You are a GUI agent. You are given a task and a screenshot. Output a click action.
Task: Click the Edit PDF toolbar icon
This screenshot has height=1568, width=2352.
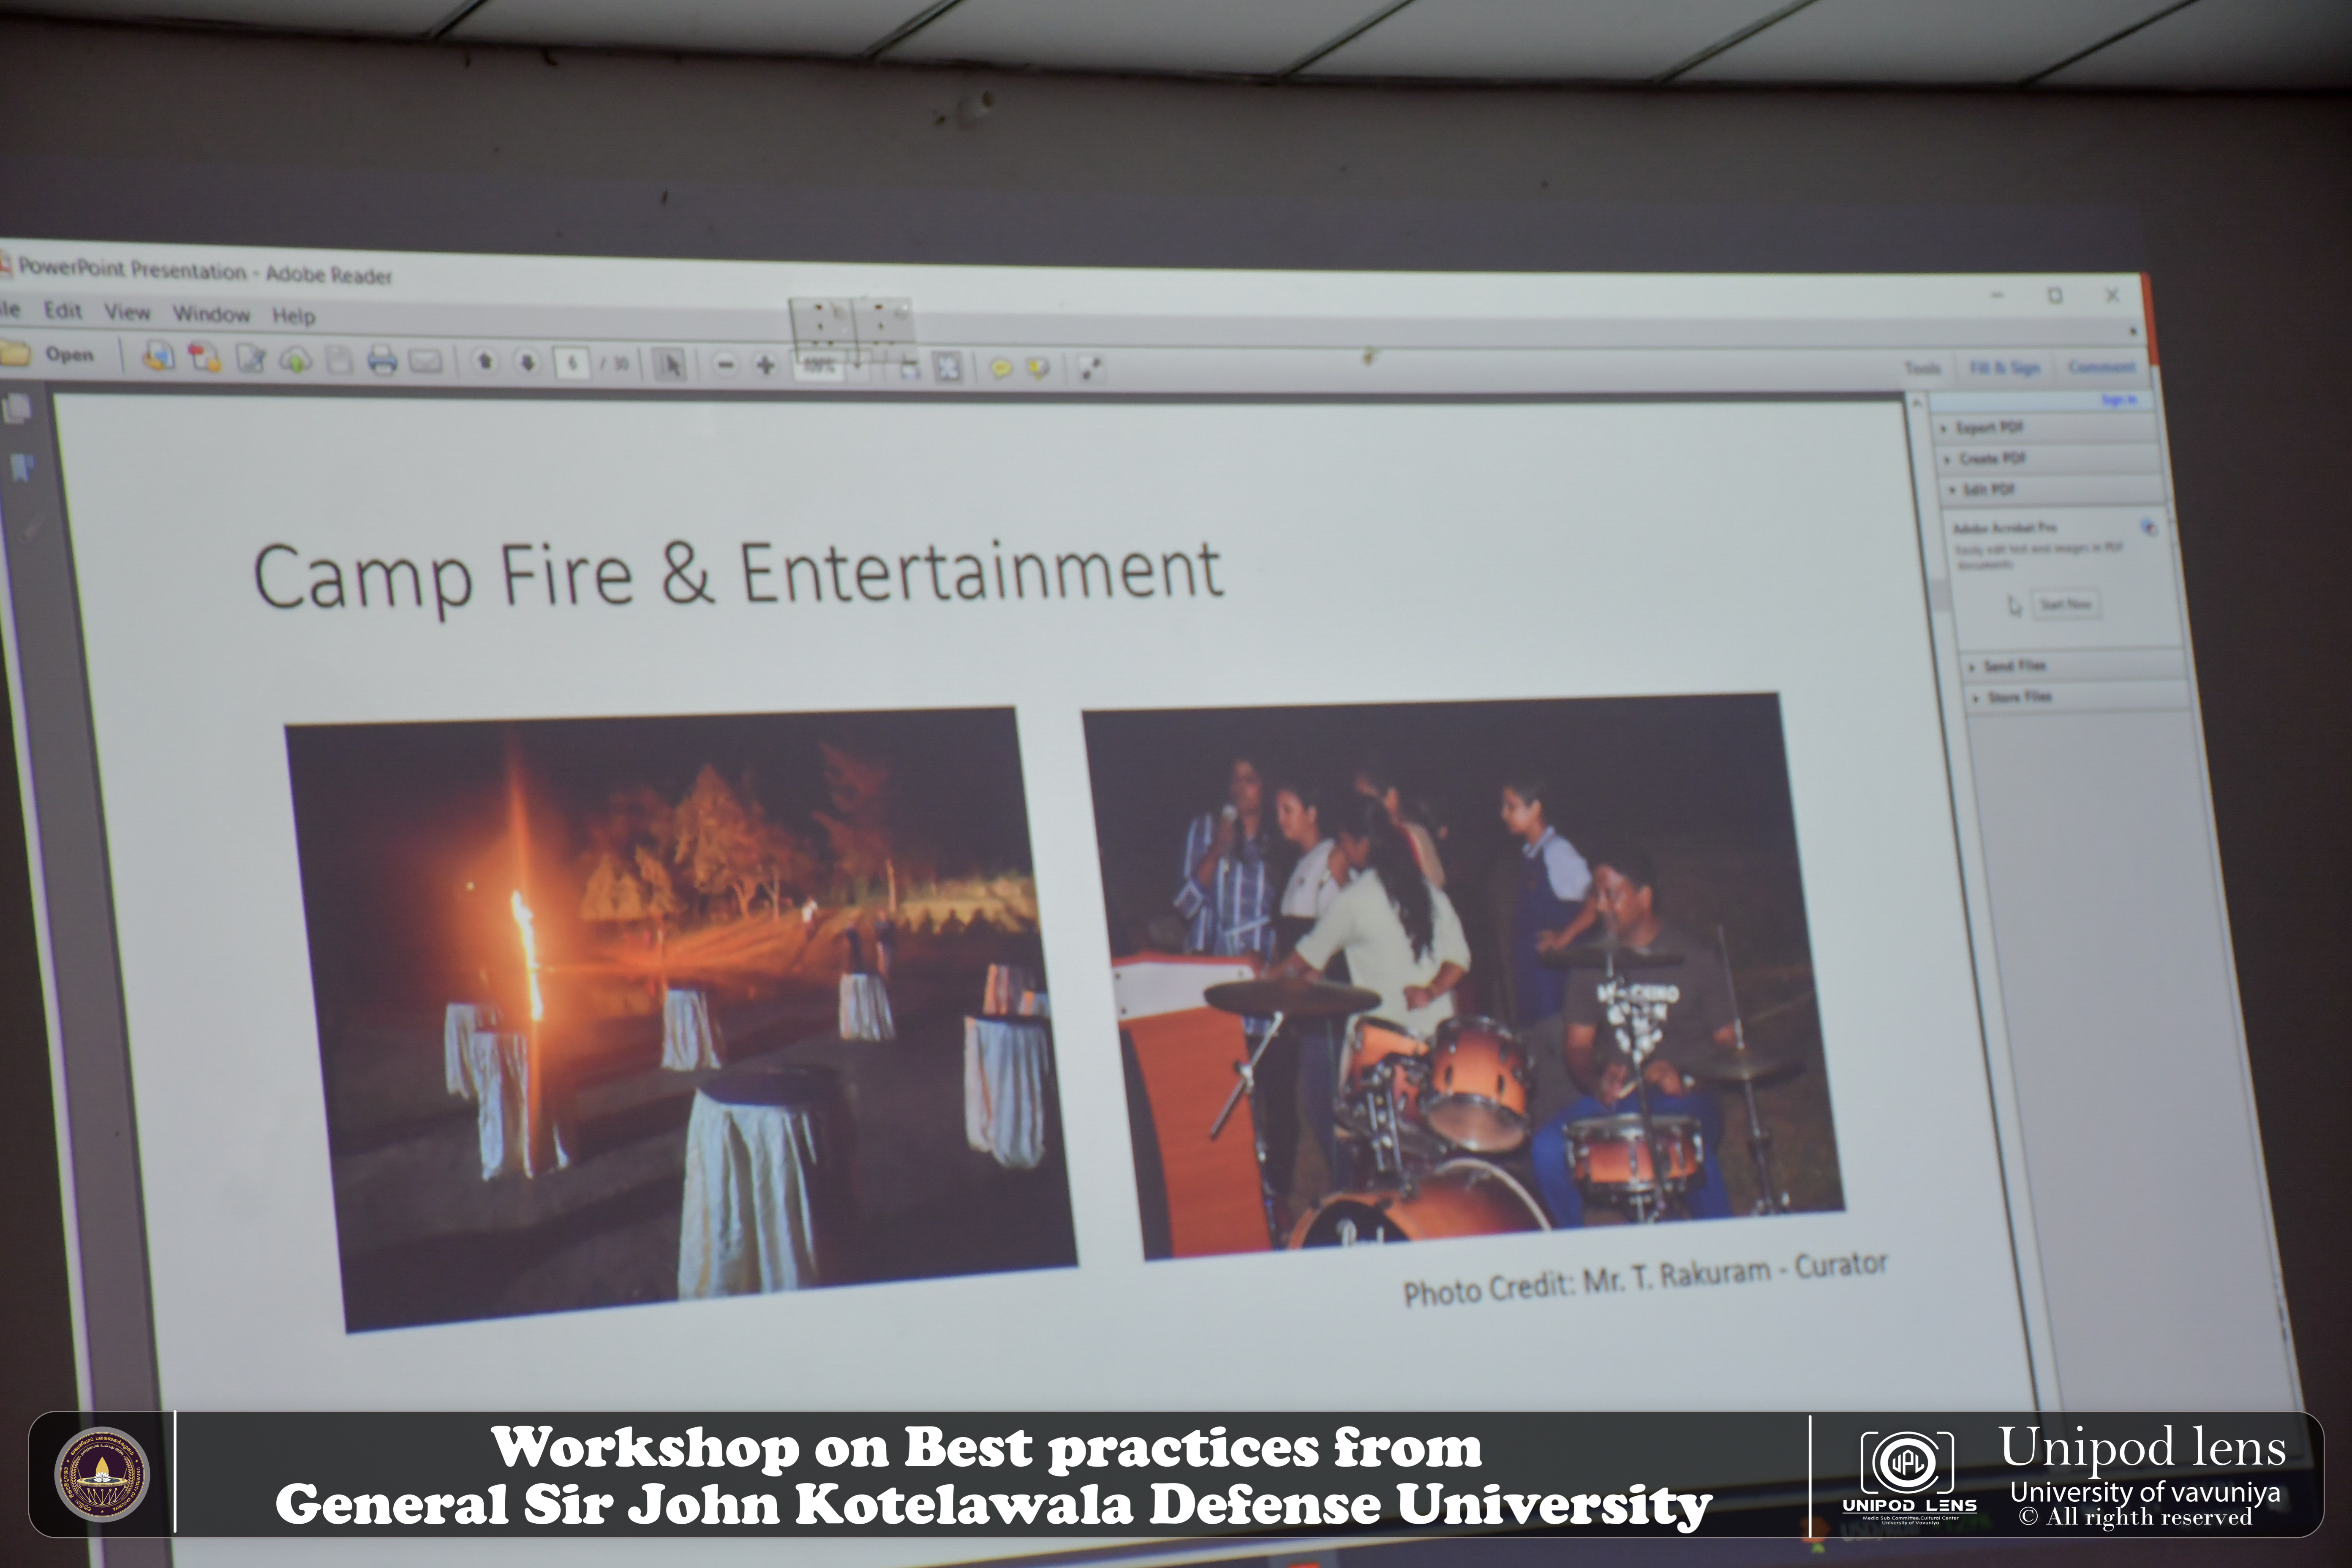pos(250,358)
